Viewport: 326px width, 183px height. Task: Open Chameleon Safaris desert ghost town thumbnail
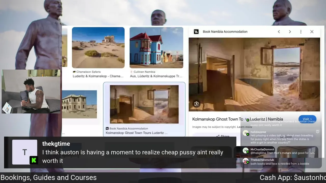[98, 48]
